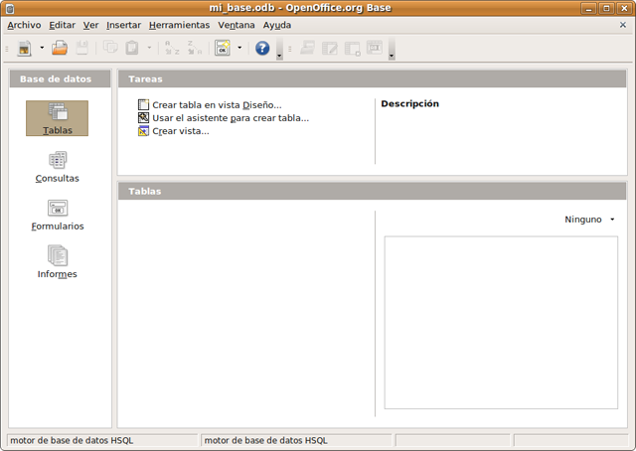Select Tablas in the database sidebar

(x=57, y=117)
